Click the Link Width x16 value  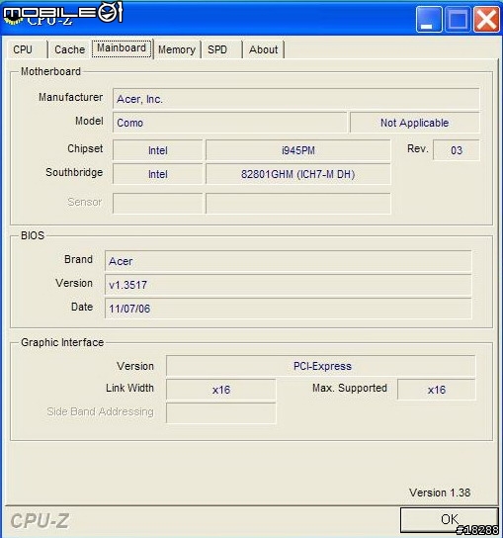pos(220,390)
